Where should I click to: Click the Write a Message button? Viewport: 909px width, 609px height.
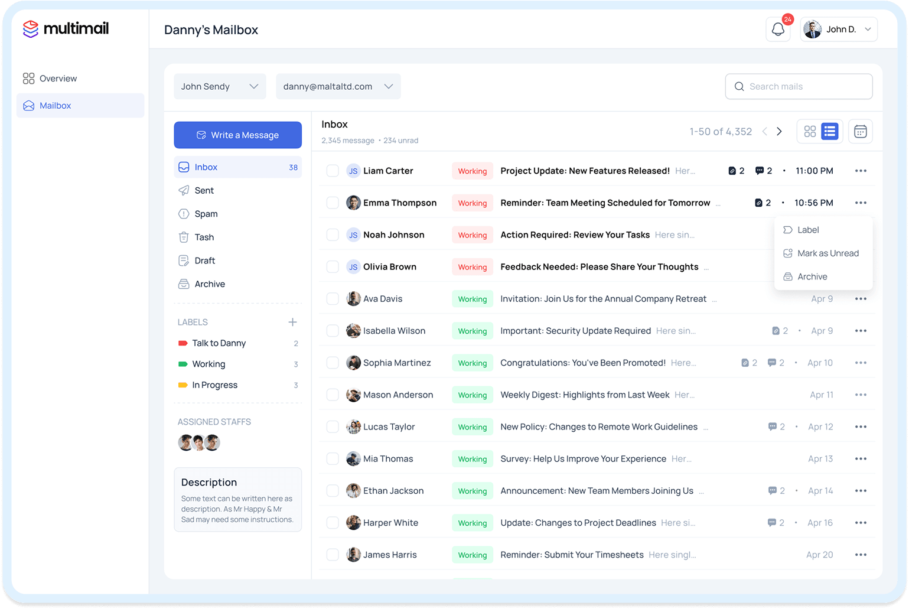tap(237, 135)
